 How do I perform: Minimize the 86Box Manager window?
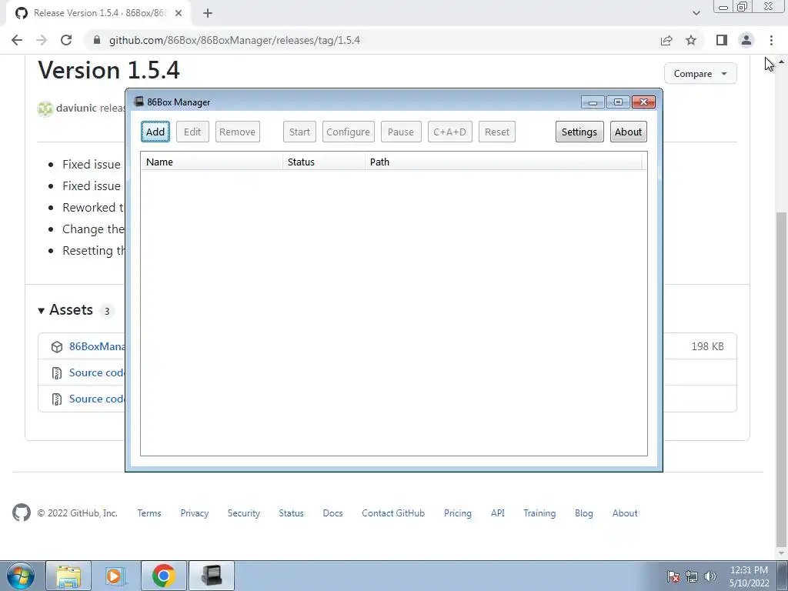pyautogui.click(x=593, y=102)
